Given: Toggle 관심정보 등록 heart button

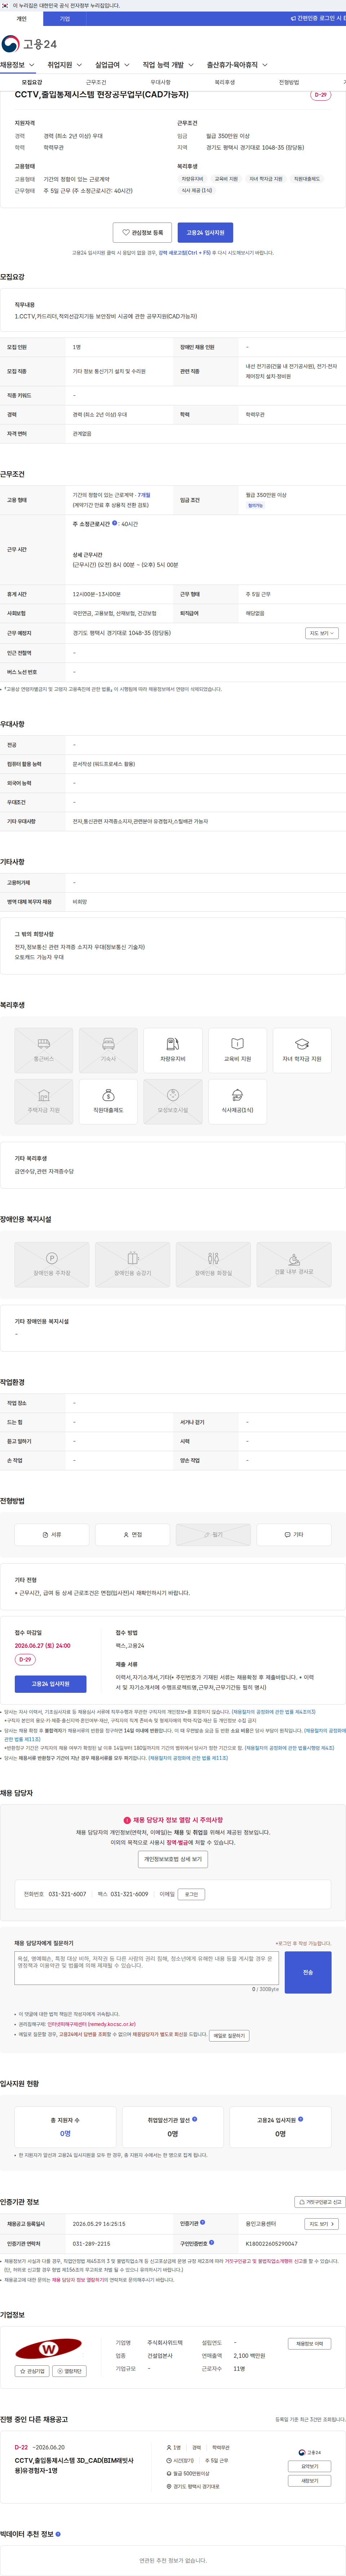Looking at the screenshot, I should point(142,232).
